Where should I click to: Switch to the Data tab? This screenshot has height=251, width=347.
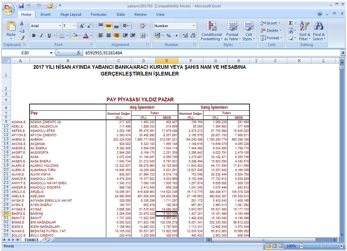pos(121,14)
